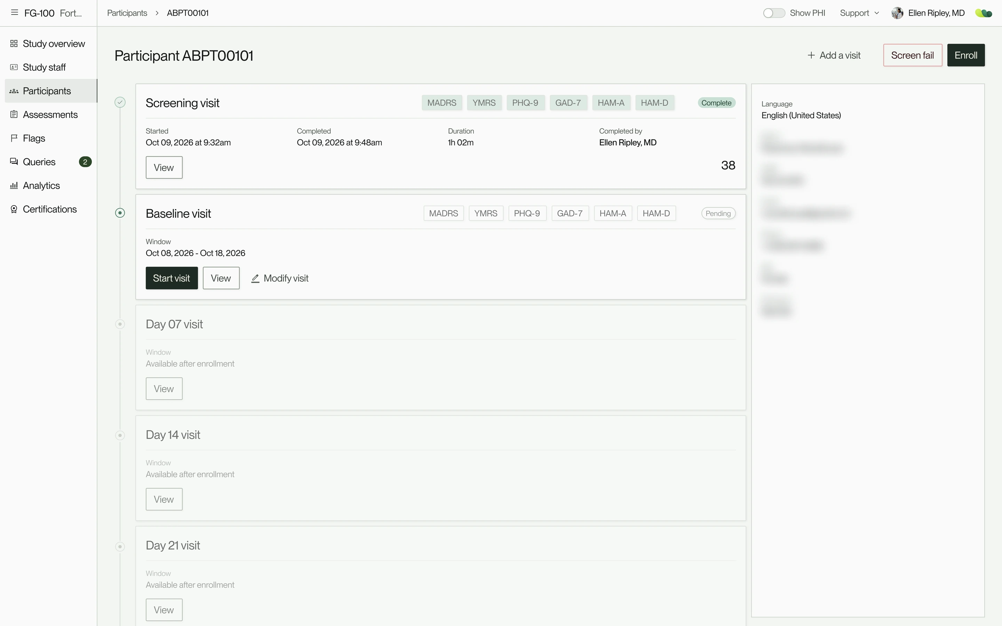1002x626 pixels.
Task: Click the Queries chat bubbles icon
Action: (14, 161)
